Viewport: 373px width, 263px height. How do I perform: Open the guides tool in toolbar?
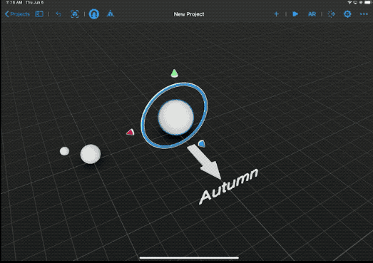pos(110,14)
